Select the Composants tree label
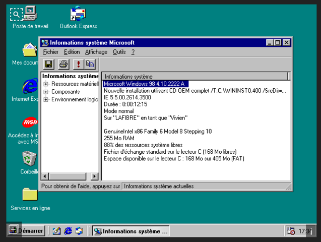Image resolution: width=321 pixels, height=242 pixels. tap(66, 92)
